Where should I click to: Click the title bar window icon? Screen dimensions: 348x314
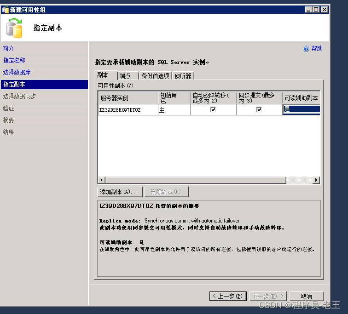(6, 10)
